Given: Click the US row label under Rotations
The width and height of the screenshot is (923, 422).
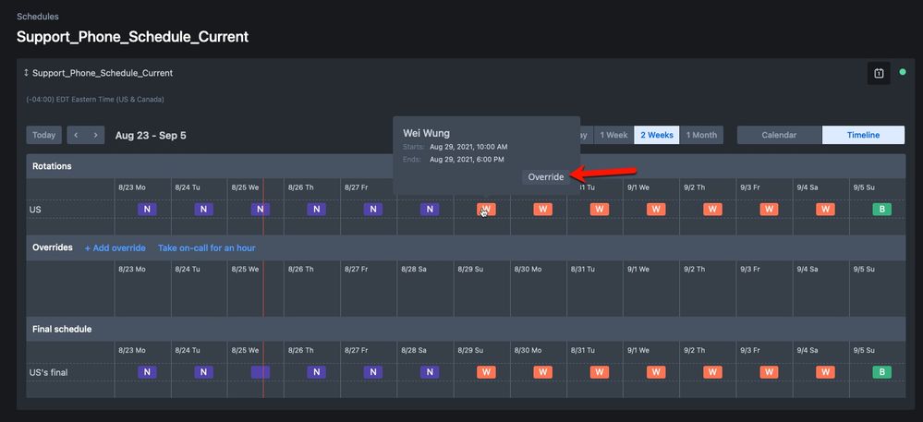Looking at the screenshot, I should (x=35, y=209).
